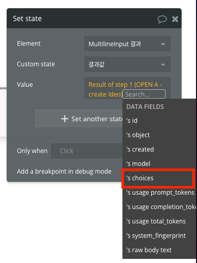Click the plus icon beside Set another state
Image resolution: width=197 pixels, height=263 pixels.
65,119
